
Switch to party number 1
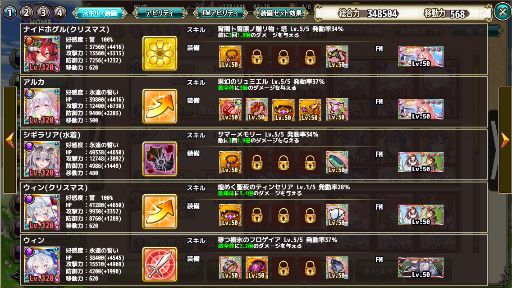[10, 13]
